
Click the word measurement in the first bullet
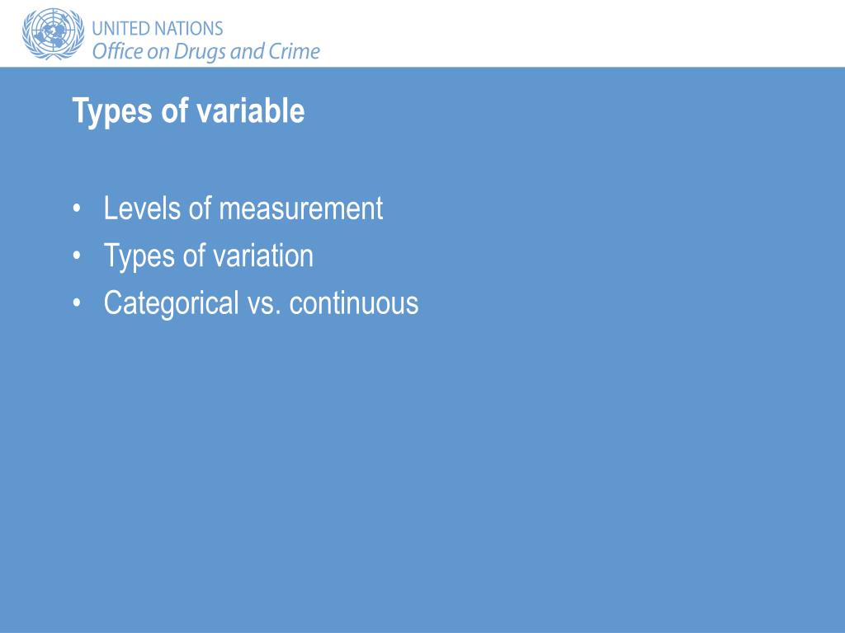pyautogui.click(x=300, y=209)
